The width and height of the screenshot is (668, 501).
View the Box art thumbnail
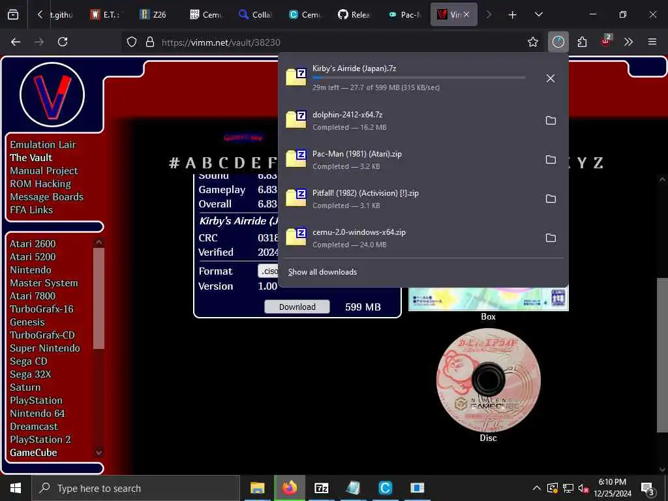(x=488, y=299)
